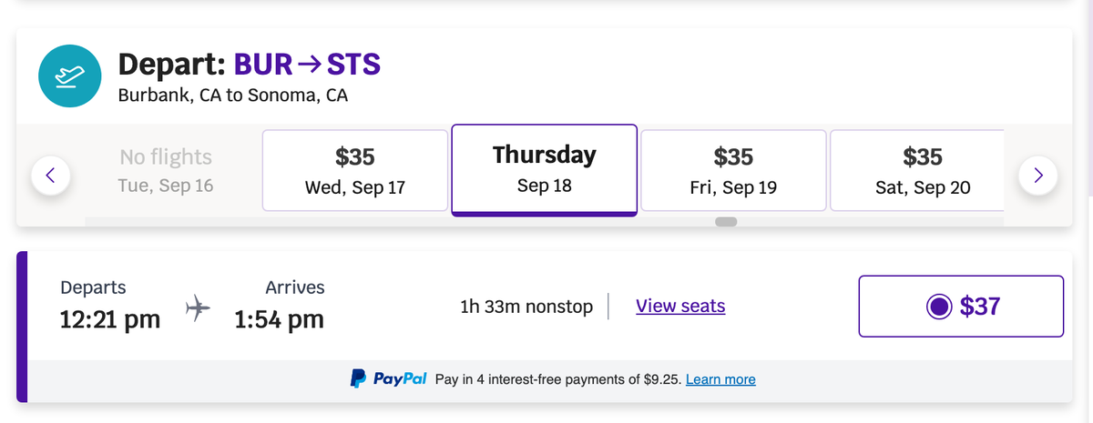The height and width of the screenshot is (423, 1093).
Task: Select the Thursday Sep 18 date tab
Action: 545,170
